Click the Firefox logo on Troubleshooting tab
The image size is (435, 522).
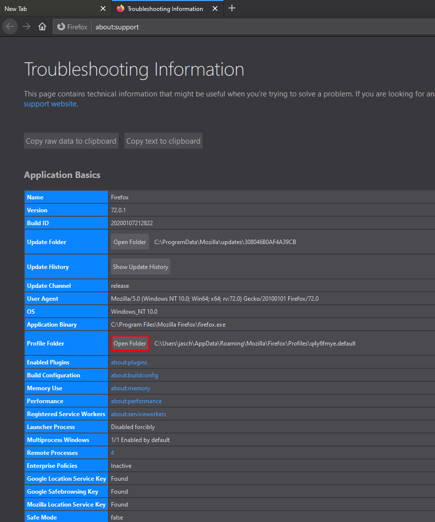(120, 8)
